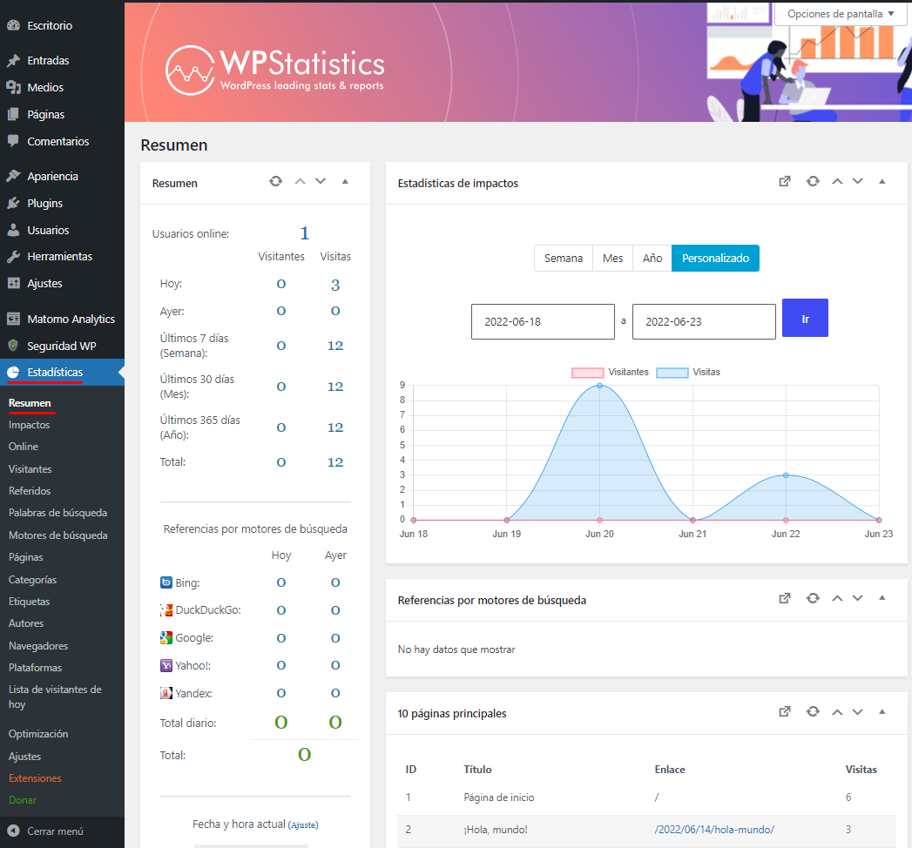Switch chart to Mes range
The image size is (912, 848).
point(613,258)
